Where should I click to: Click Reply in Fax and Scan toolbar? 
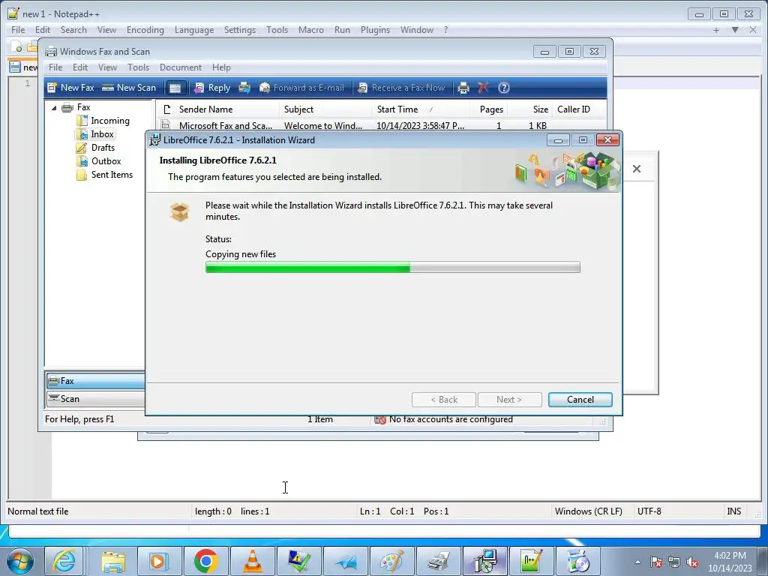212,88
